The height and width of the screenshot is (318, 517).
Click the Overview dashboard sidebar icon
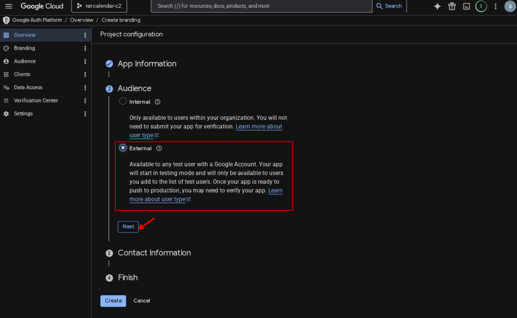(x=6, y=35)
